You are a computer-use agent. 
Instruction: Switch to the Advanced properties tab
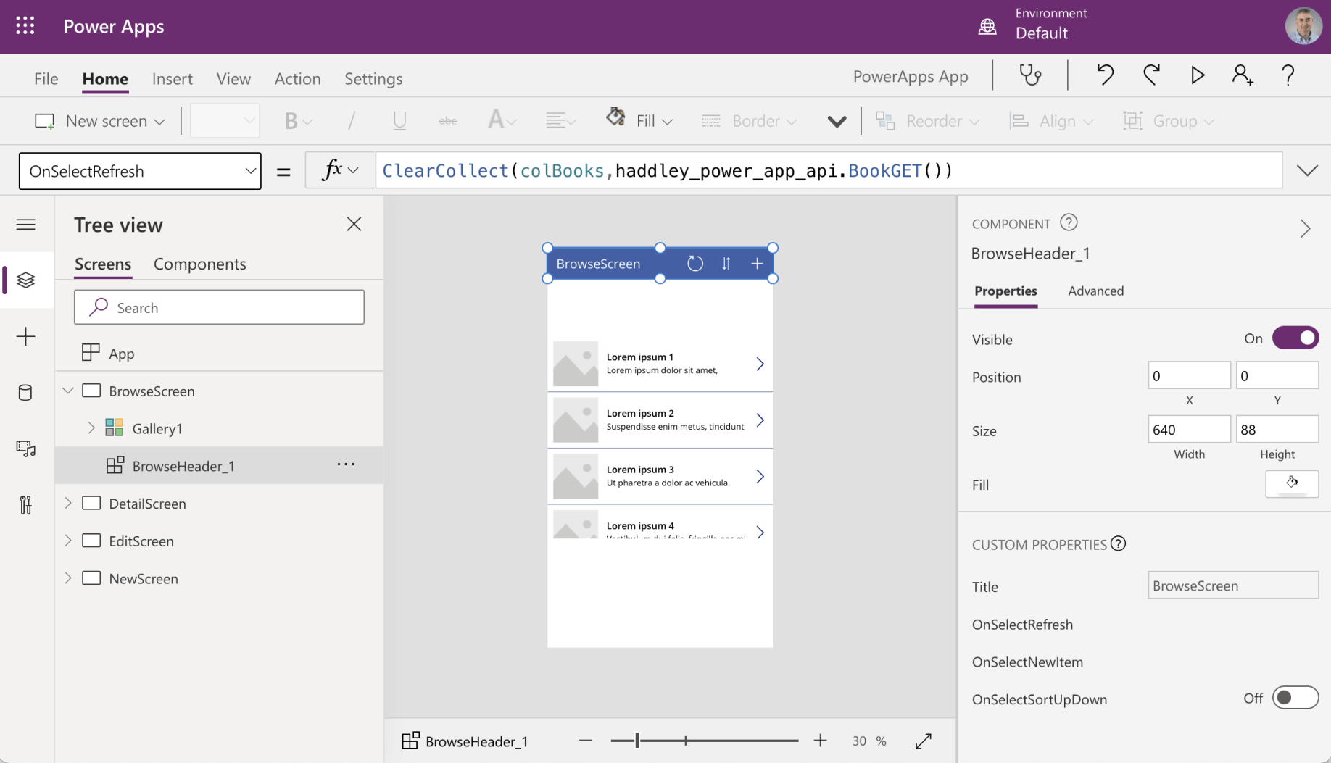coord(1095,291)
